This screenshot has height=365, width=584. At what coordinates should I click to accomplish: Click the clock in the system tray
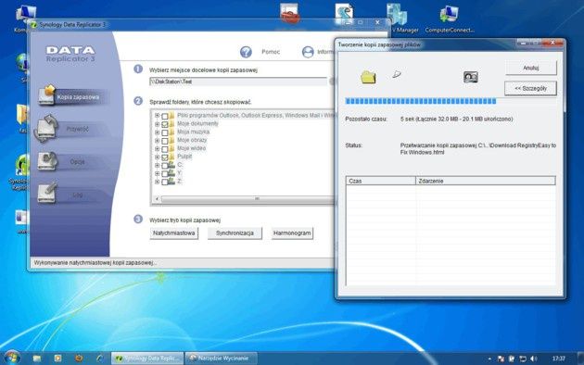tap(559, 359)
